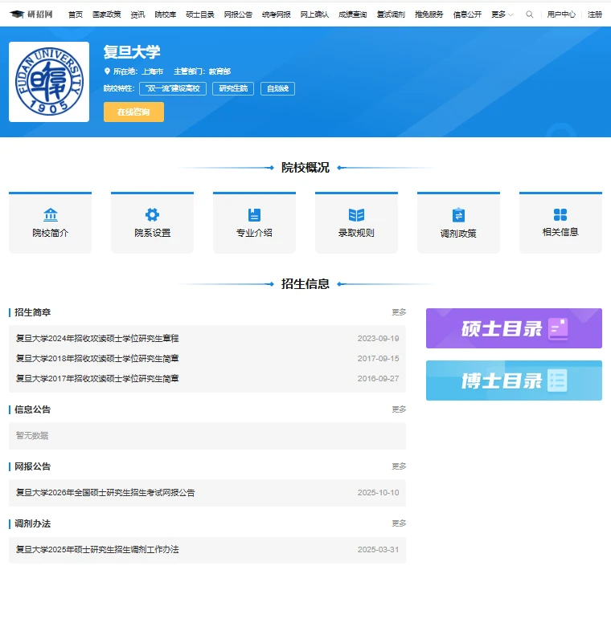Expand the 更多 dropdown in navigation
The width and height of the screenshot is (611, 643).
[502, 14]
